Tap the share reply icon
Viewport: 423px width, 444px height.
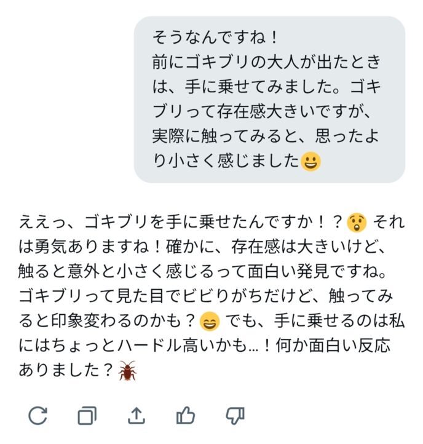[136, 416]
